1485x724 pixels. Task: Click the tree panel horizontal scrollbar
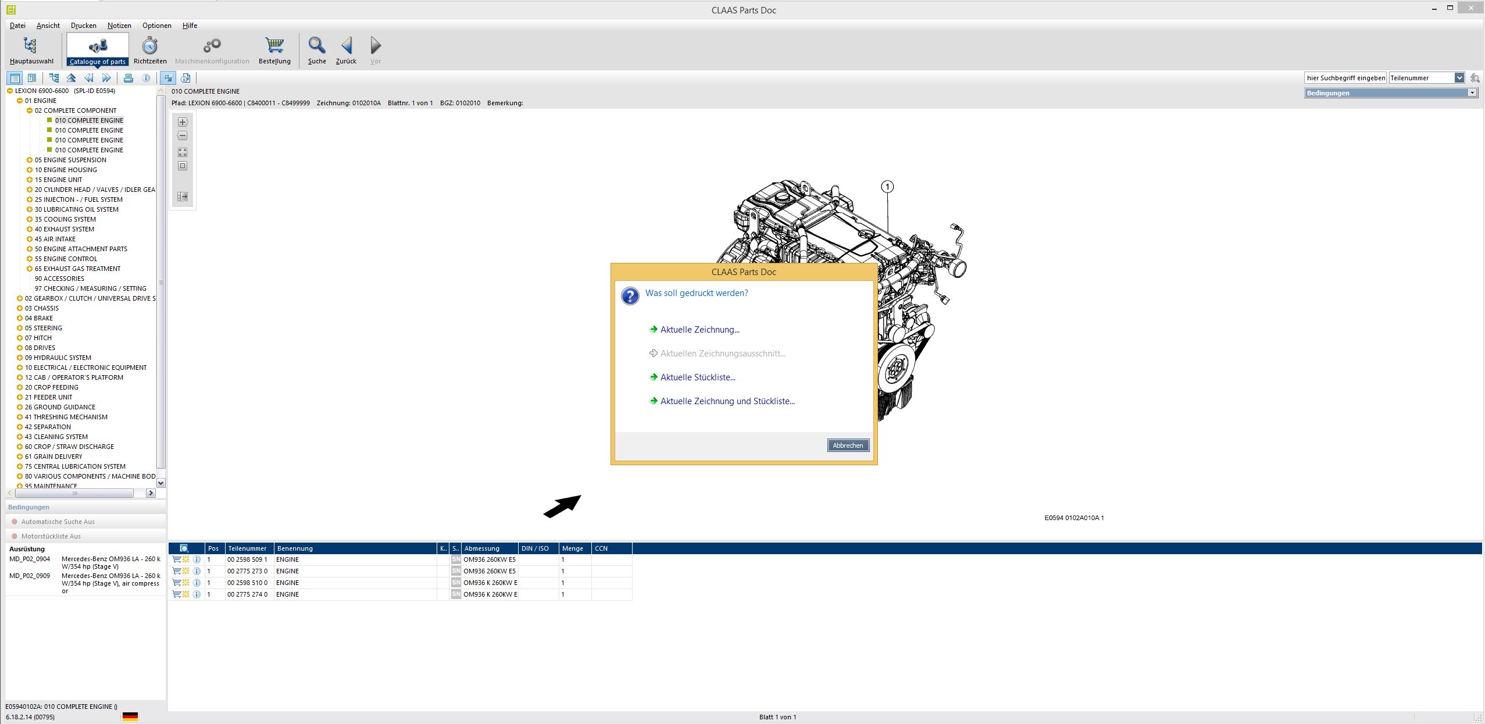pyautogui.click(x=81, y=493)
